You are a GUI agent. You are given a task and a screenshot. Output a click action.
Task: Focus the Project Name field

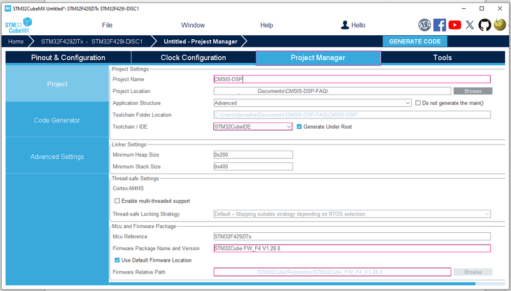pyautogui.click(x=352, y=79)
